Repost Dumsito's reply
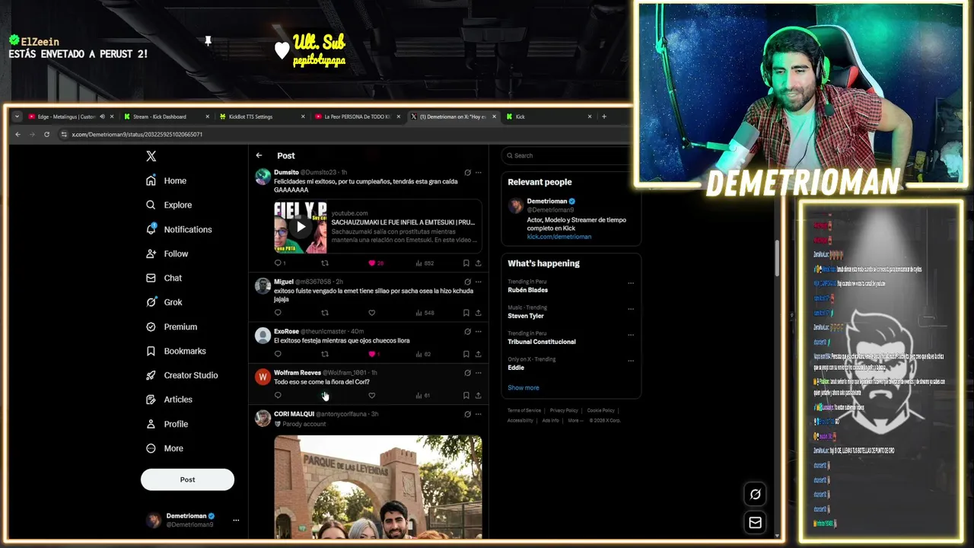This screenshot has height=548, width=974. [x=325, y=263]
